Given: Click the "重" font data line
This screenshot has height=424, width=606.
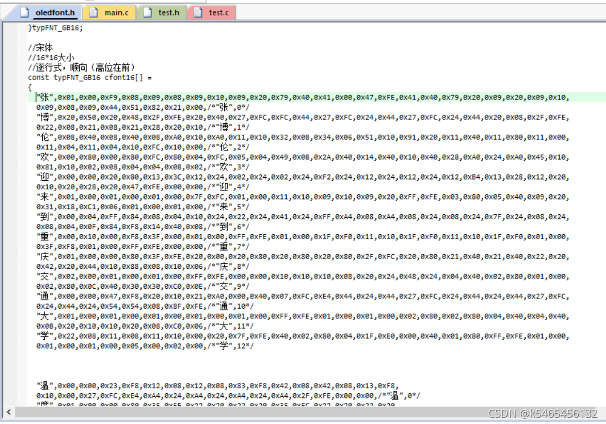Looking at the screenshot, I should [x=303, y=236].
